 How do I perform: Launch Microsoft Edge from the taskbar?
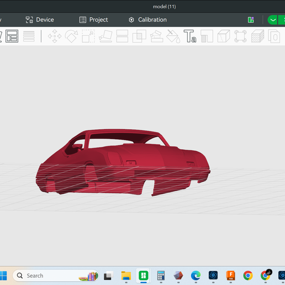pyautogui.click(x=196, y=276)
